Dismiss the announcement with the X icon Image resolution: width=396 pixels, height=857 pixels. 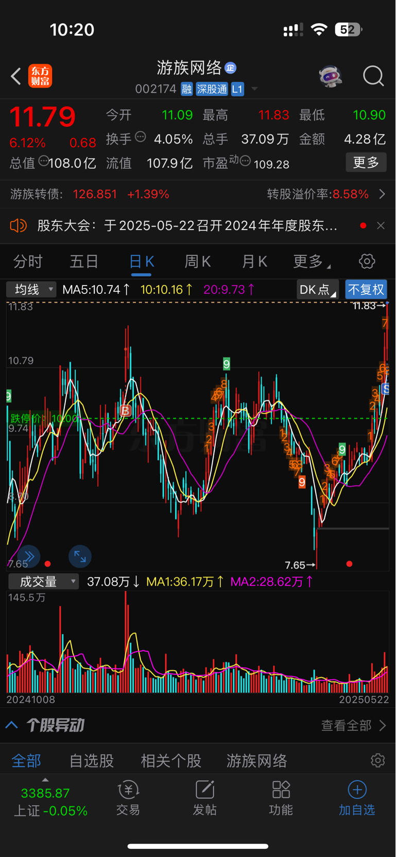tap(381, 225)
